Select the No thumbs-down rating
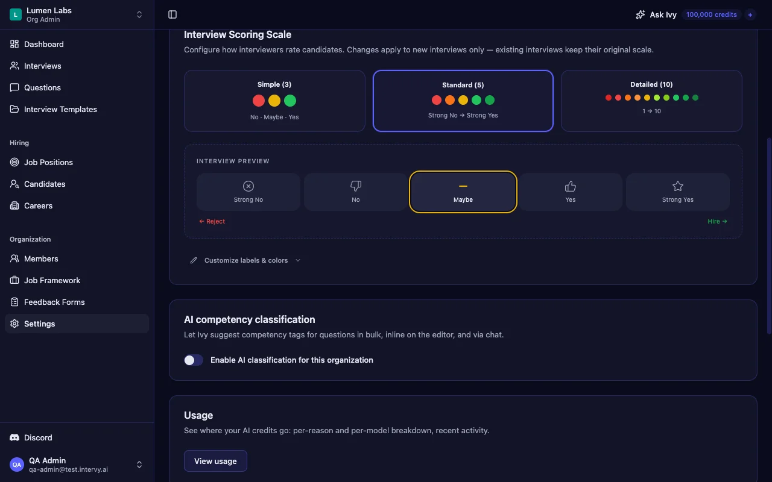 356,192
